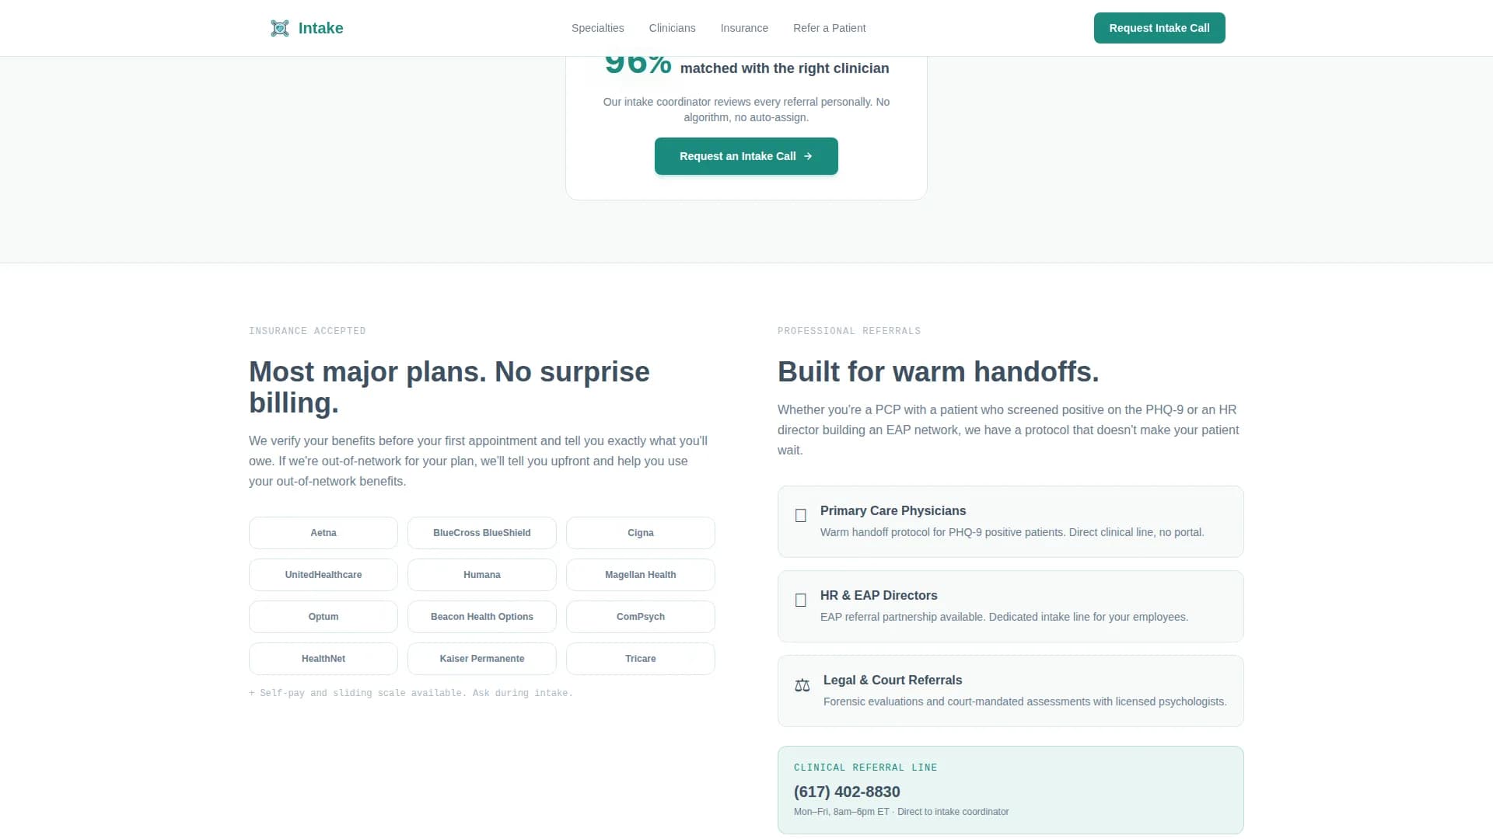Screen dimensions: 1493x839
Task: Open Refer a Patient nav link
Action: click(829, 28)
